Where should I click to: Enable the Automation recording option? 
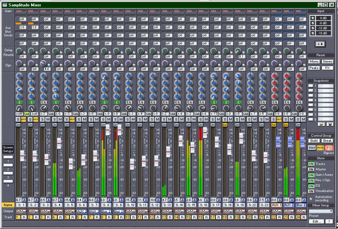click(311, 199)
